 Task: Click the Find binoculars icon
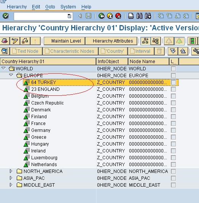click(139, 16)
